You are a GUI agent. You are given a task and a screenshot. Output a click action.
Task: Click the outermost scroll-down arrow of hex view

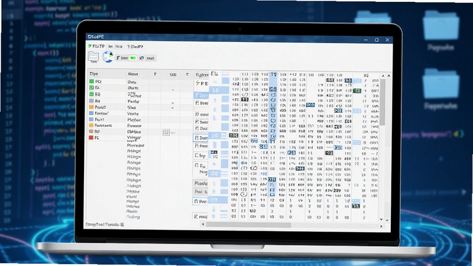pyautogui.click(x=387, y=220)
